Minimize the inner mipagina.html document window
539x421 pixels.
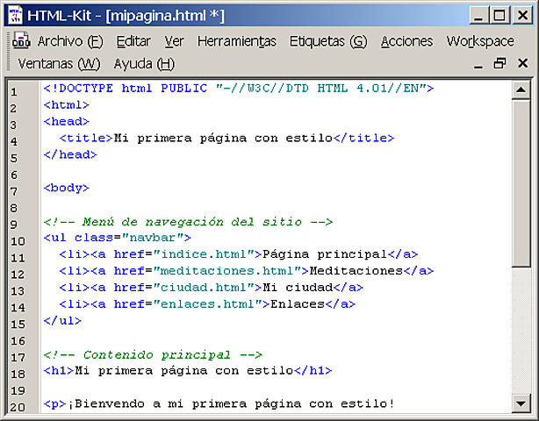pyautogui.click(x=478, y=64)
